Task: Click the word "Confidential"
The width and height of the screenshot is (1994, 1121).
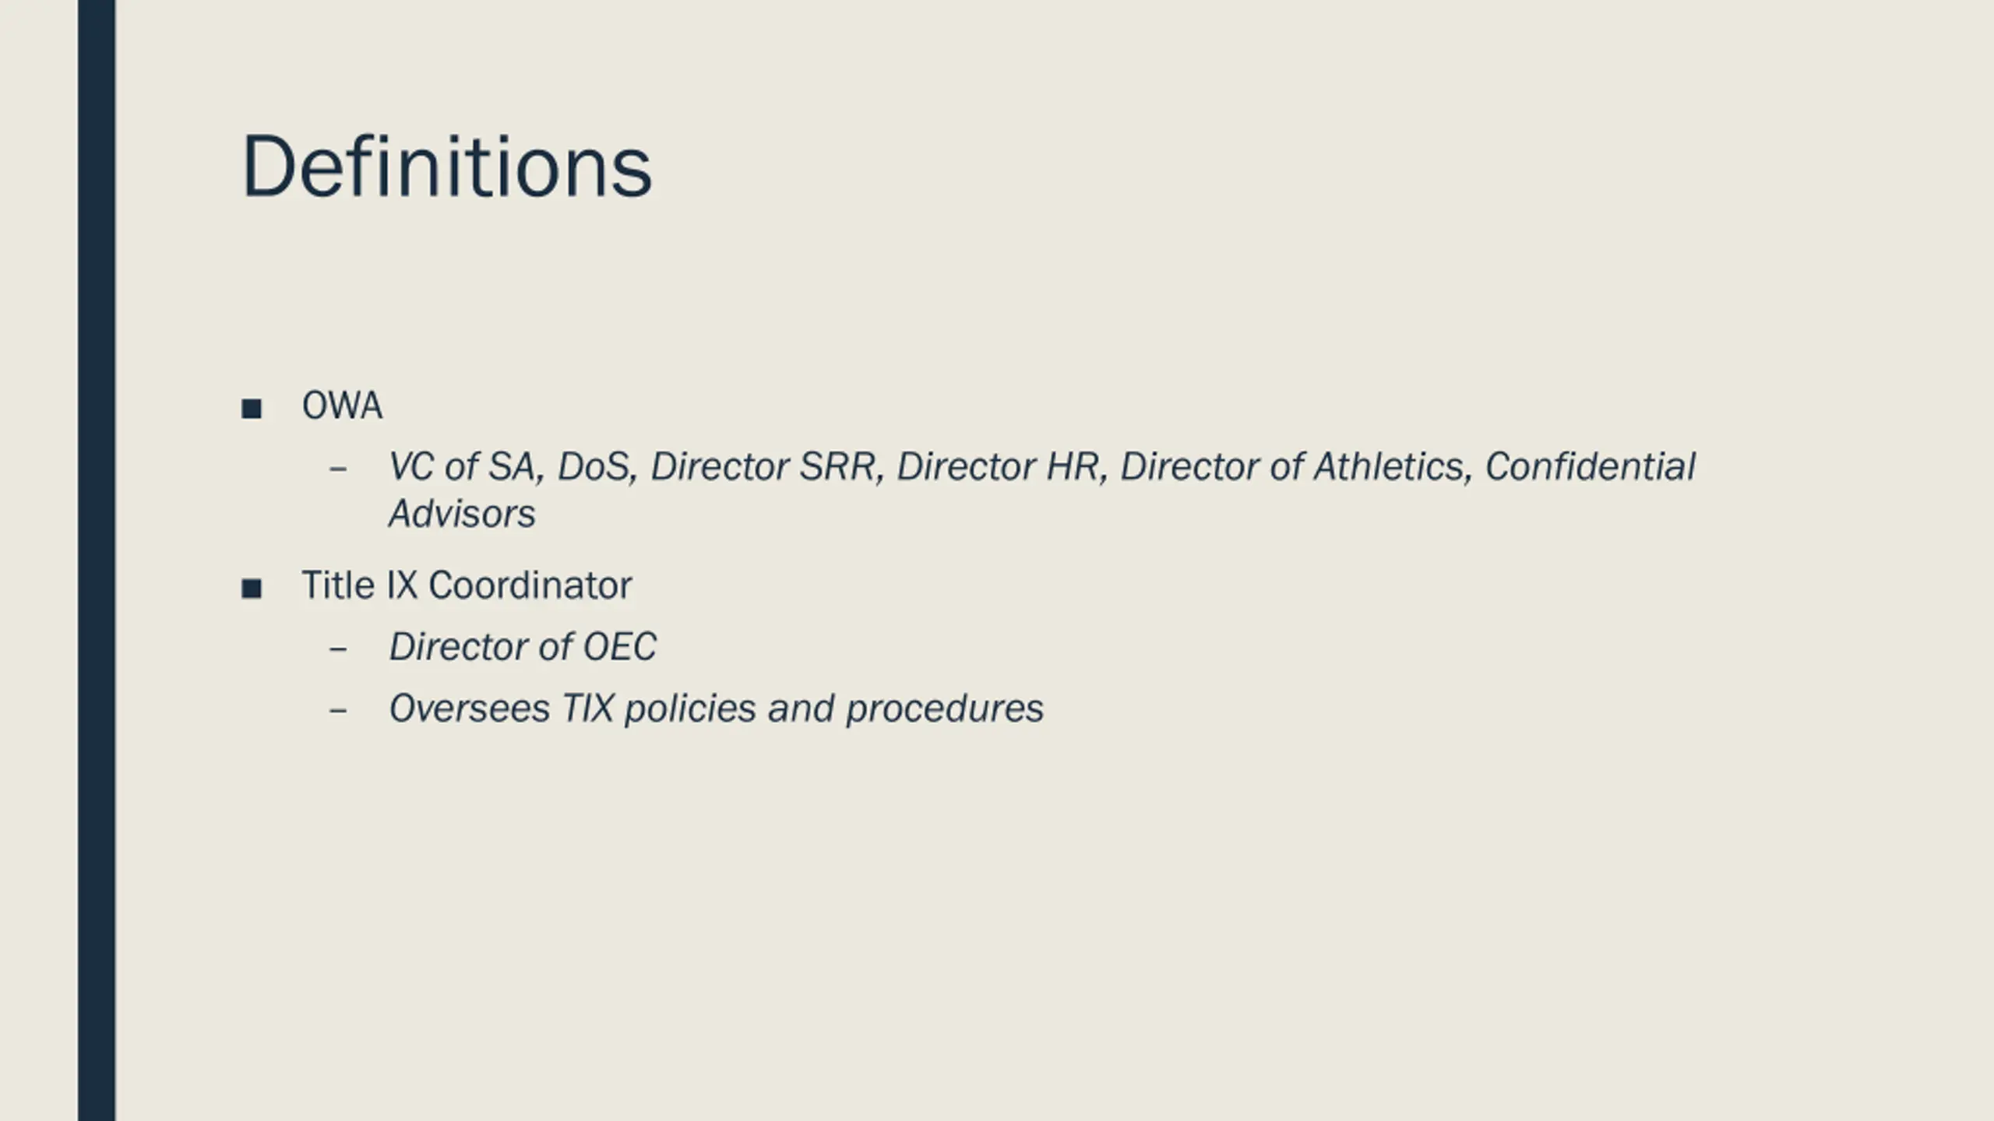Action: pyautogui.click(x=1590, y=467)
